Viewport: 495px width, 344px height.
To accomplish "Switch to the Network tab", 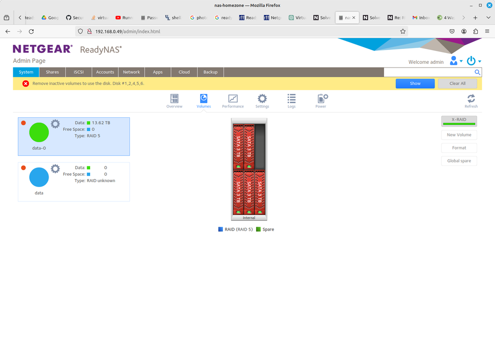I will (131, 72).
